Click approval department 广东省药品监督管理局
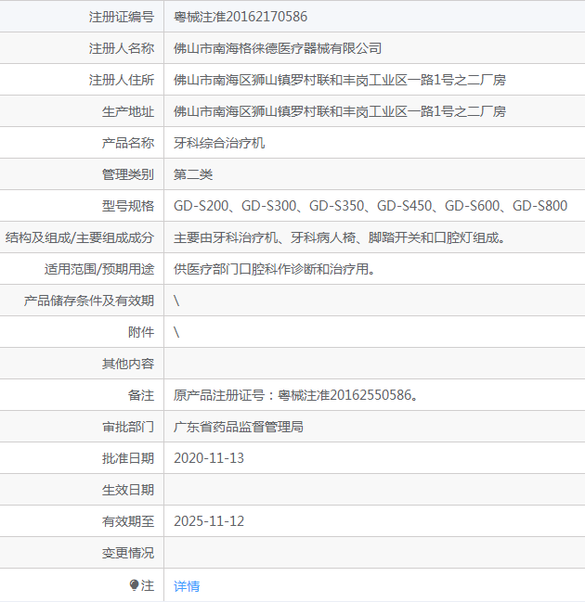This screenshot has height=602, width=585. (239, 427)
